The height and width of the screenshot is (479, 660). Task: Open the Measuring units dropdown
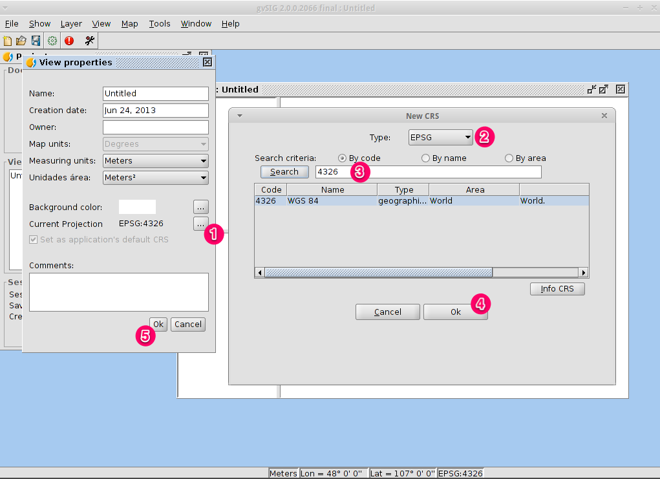(x=156, y=161)
